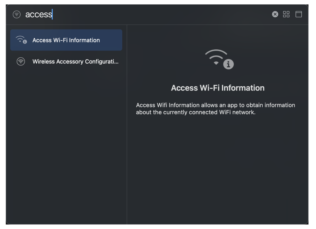Click the Access Wi-Fi Information detail heading
This screenshot has height=229, width=316.
coord(218,88)
